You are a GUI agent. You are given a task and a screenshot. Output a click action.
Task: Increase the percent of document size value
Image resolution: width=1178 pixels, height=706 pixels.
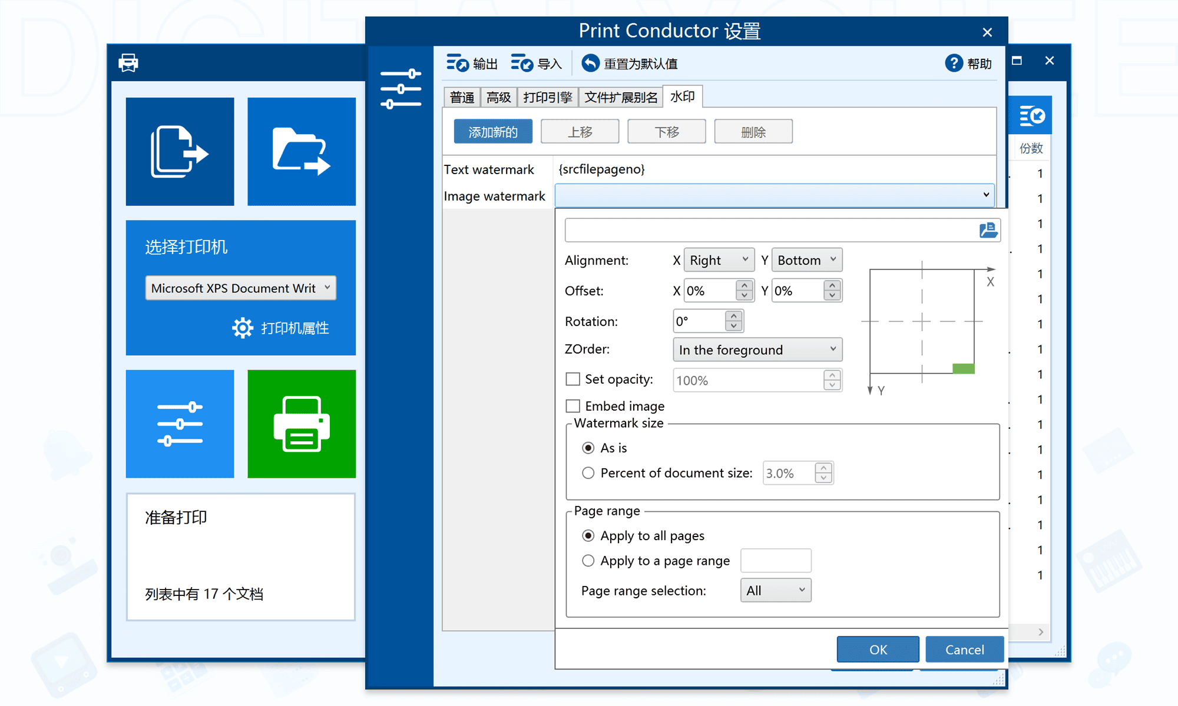click(823, 468)
